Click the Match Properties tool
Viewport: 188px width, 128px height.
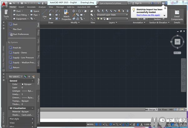click(x=66, y=15)
